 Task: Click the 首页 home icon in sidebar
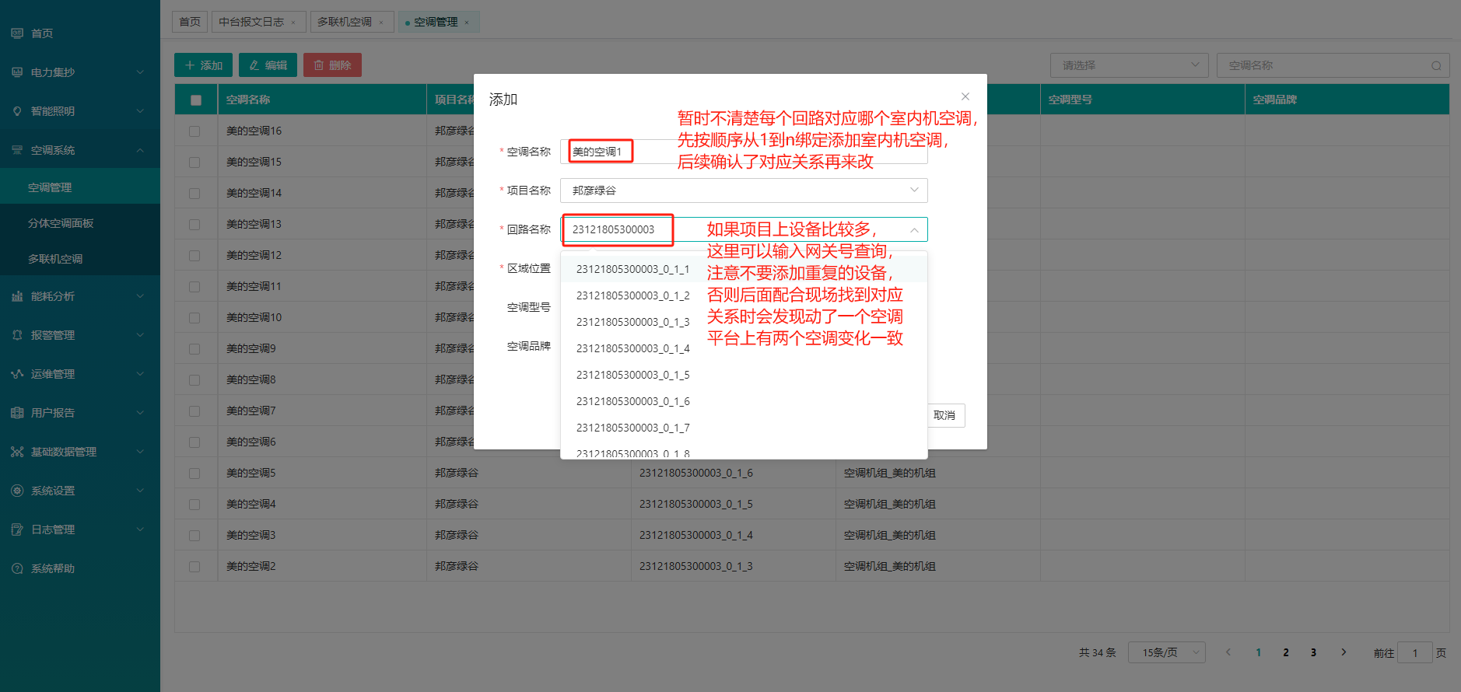point(17,33)
